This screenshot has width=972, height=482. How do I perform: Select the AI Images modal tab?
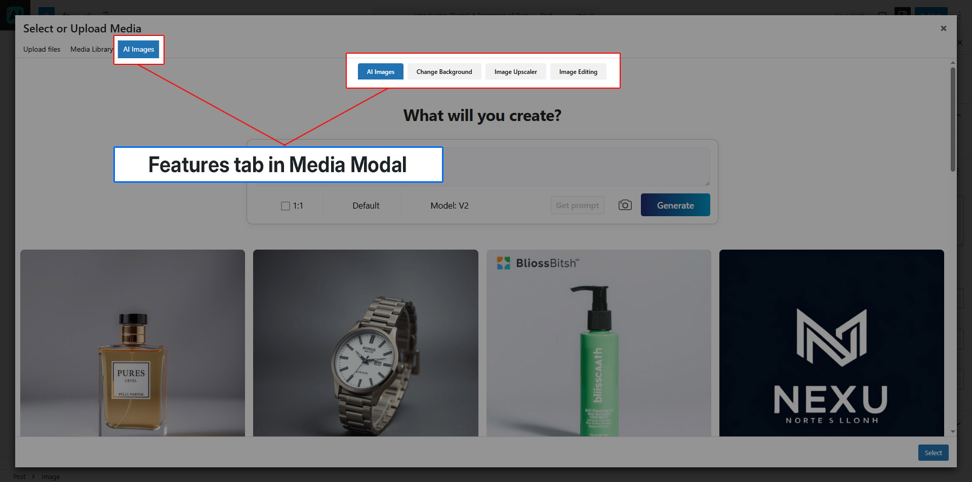(x=139, y=49)
